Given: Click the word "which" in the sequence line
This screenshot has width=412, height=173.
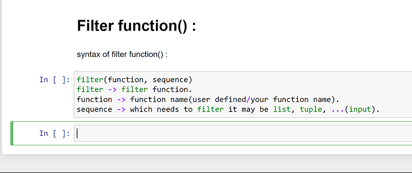Looking at the screenshot, I should 141,109.
